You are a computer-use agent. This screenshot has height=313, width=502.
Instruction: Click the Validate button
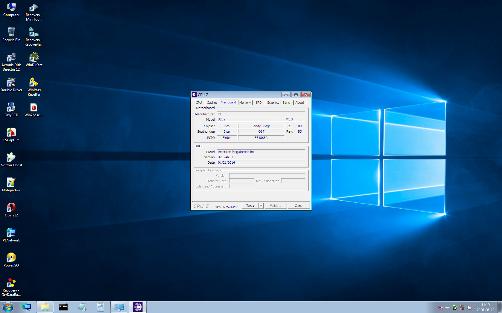coord(276,206)
